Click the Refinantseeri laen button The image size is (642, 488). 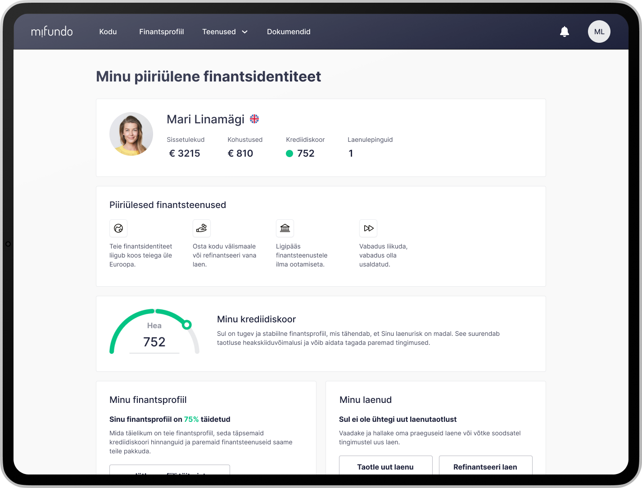point(485,466)
